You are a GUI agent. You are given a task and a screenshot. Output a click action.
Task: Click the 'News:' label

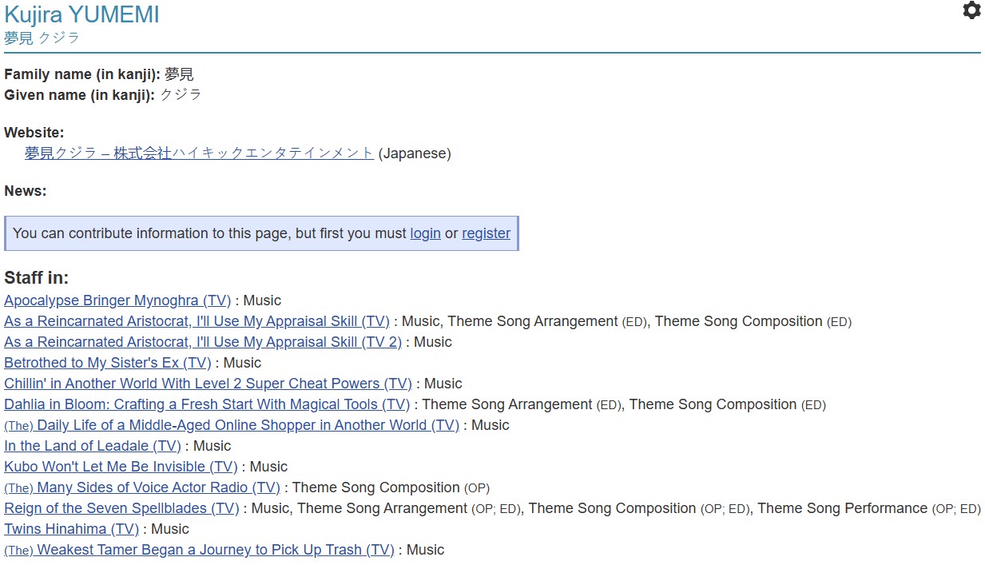(x=26, y=191)
